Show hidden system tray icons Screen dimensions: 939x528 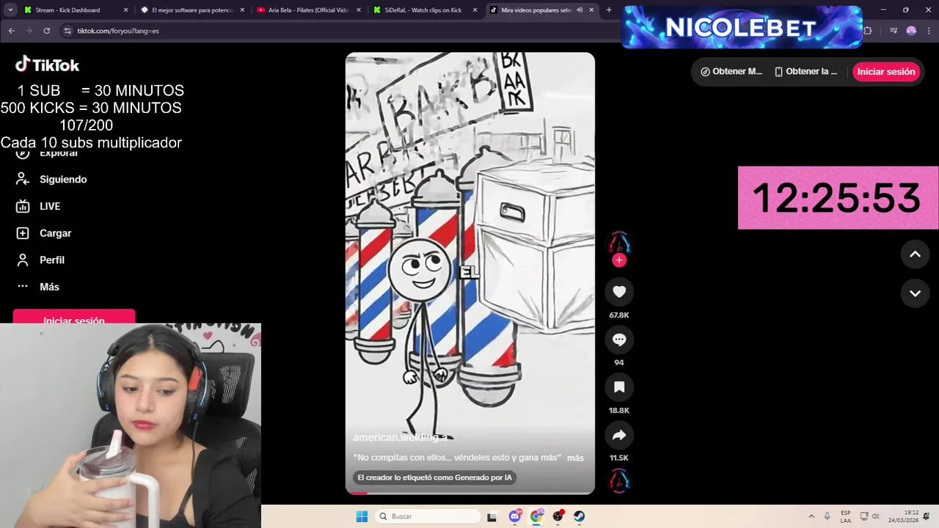pyautogui.click(x=811, y=516)
